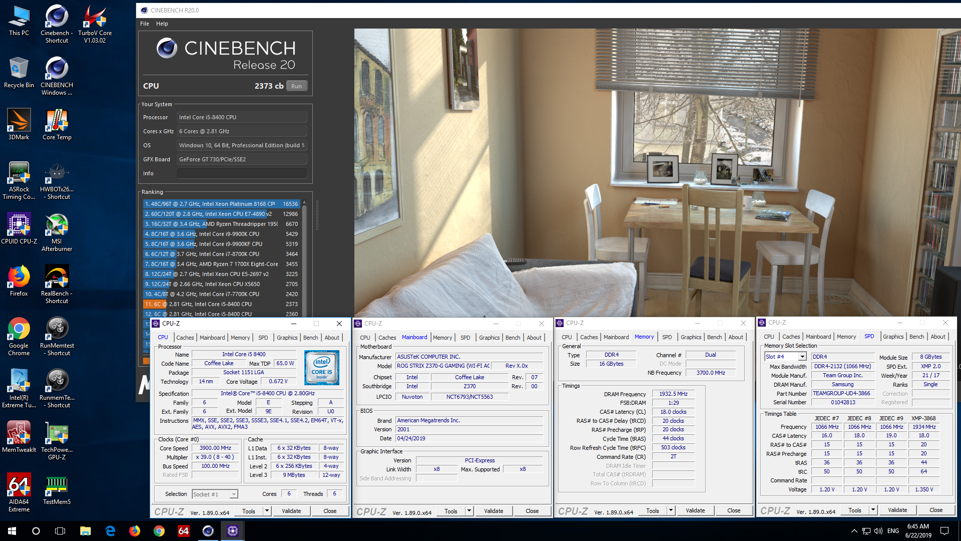Select ranking entry Xeon Platinum 8168
Viewport: 961px width, 541px height.
pyautogui.click(x=221, y=204)
